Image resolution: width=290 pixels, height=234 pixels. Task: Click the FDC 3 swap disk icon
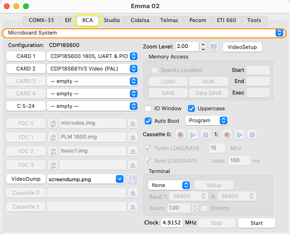[53, 165]
